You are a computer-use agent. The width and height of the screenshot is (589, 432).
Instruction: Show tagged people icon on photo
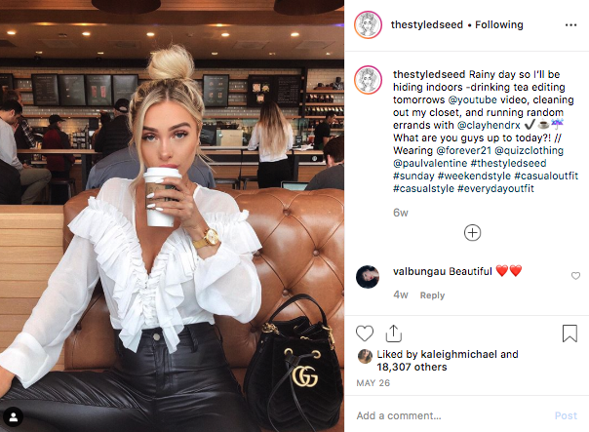(14, 416)
